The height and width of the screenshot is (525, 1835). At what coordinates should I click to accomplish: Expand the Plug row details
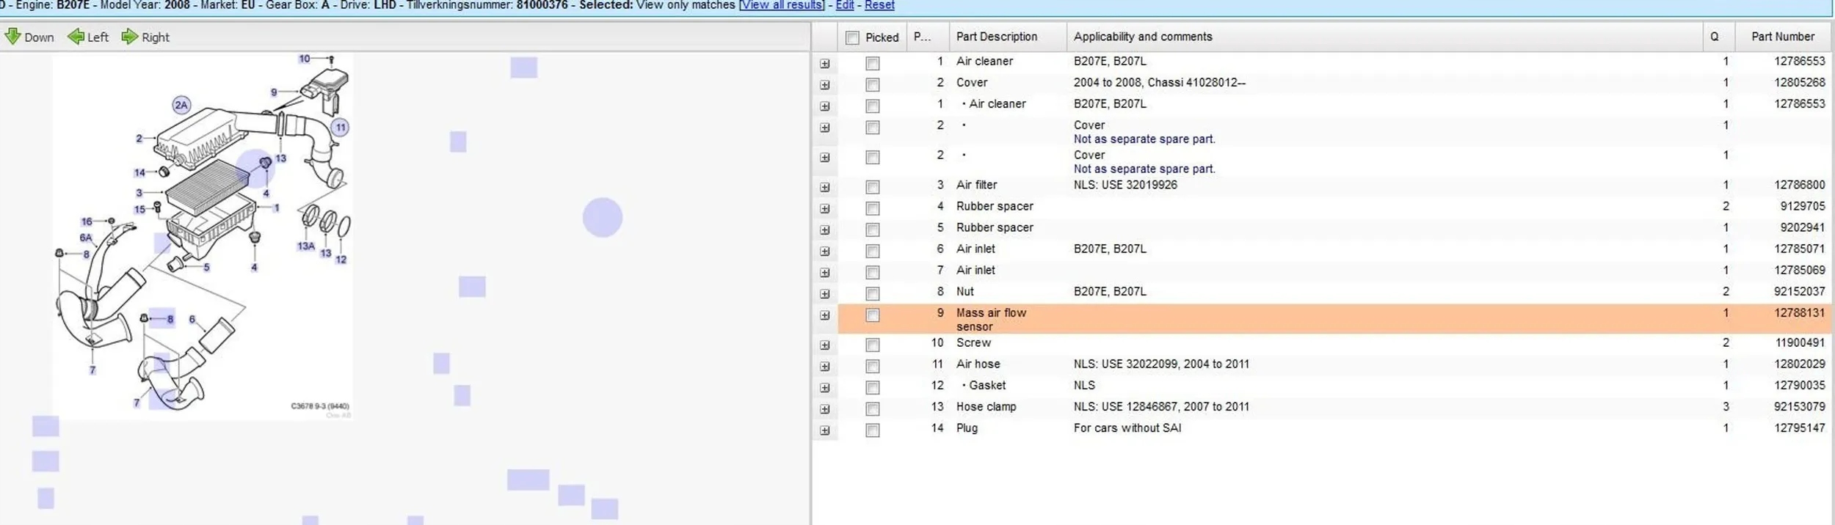click(x=824, y=430)
